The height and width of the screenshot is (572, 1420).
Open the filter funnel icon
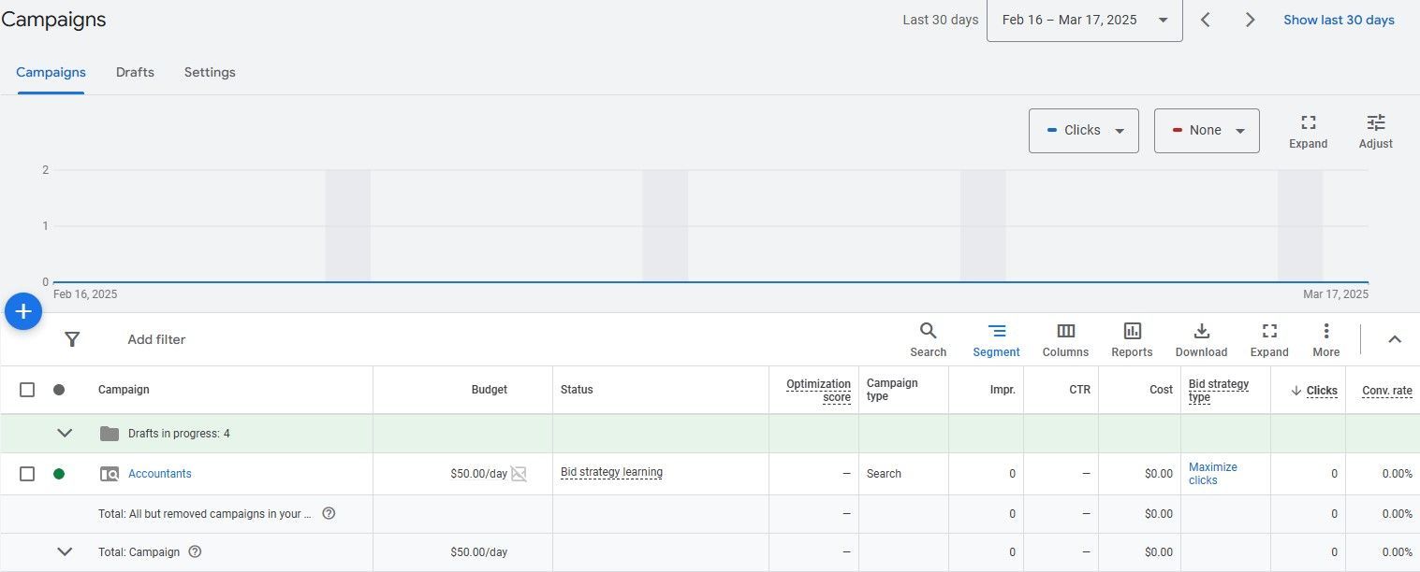click(72, 339)
